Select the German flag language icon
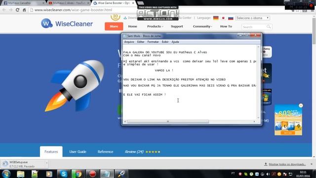 (x=216, y=18)
